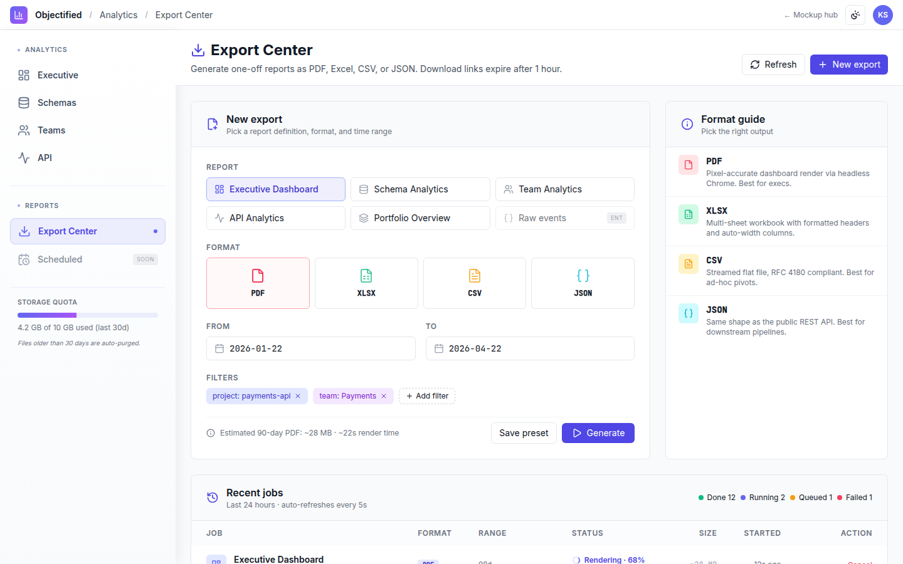This screenshot has width=903, height=564.
Task: Open the Executive sidebar item
Action: pos(88,75)
